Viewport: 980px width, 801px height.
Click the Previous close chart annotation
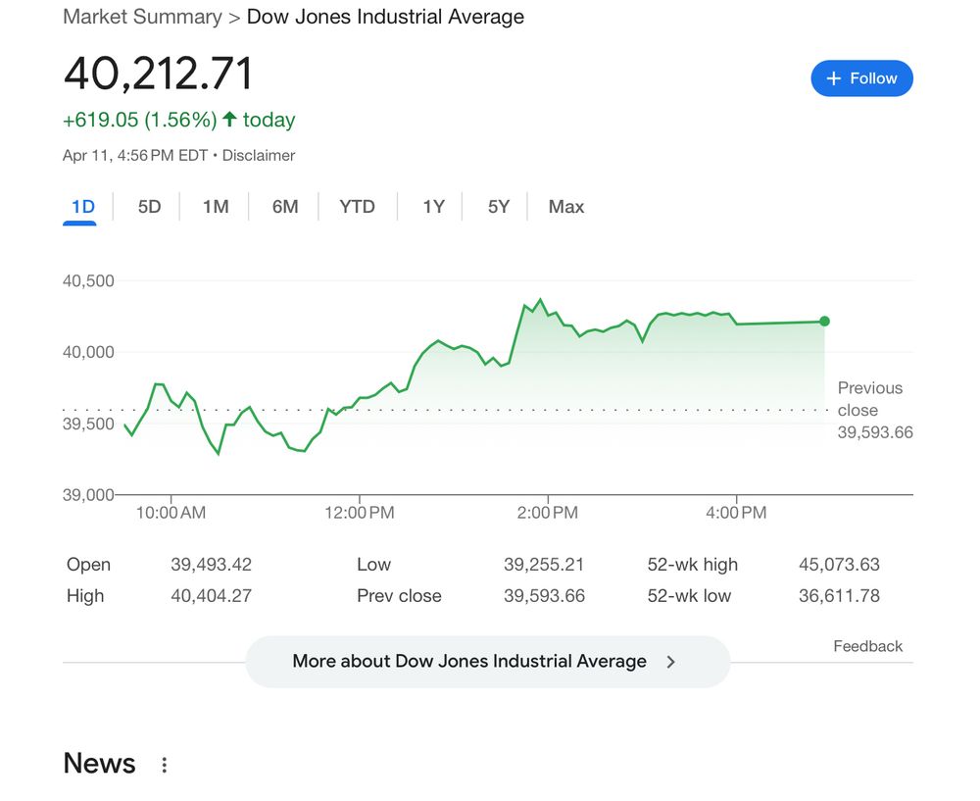(x=875, y=410)
